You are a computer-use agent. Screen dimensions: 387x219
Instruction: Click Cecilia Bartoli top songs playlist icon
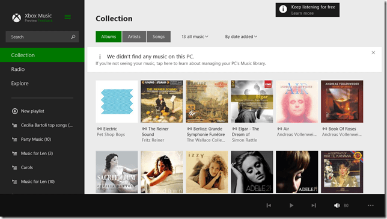coord(15,125)
